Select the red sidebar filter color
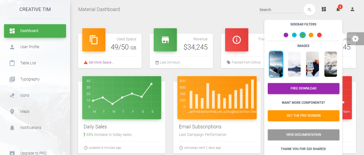Screen dimensions: 364x155 click(x=319, y=35)
